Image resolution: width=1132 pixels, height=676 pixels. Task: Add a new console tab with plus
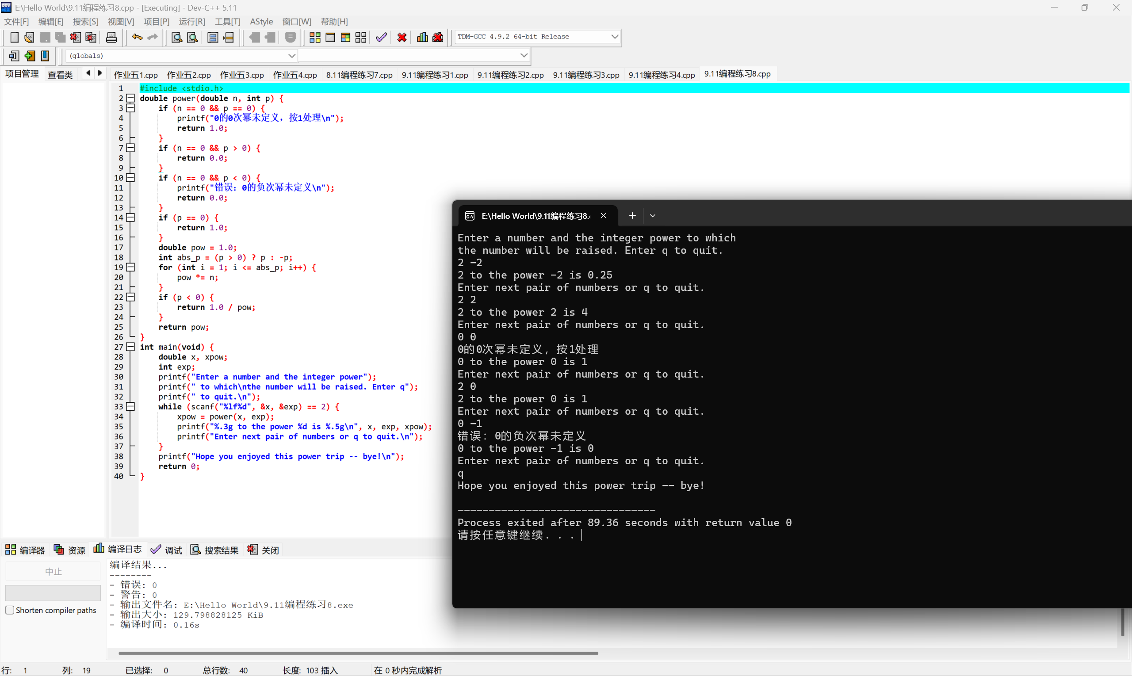632,216
